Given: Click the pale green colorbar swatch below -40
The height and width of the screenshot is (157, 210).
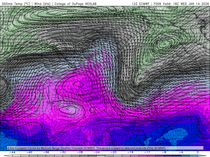Looking at the screenshot, I should pos(25,156).
